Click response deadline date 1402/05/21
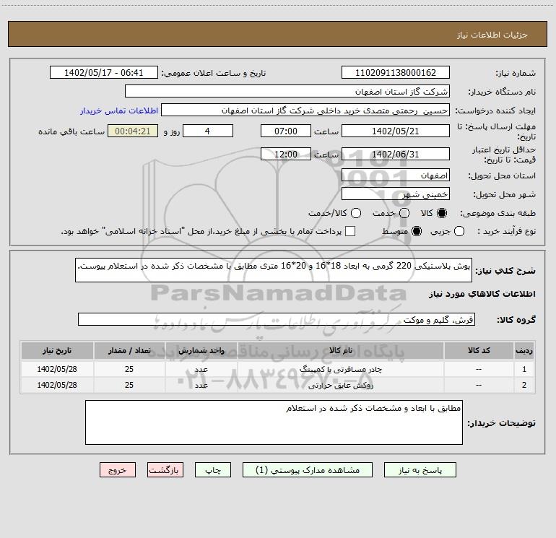 click(396, 131)
